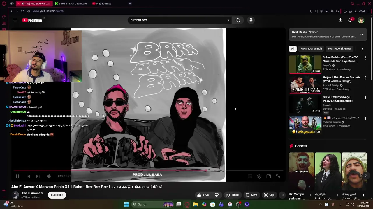Open options for SLYVER PSYCHO video
This screenshot has width=373, height=209.
coord(365,98)
